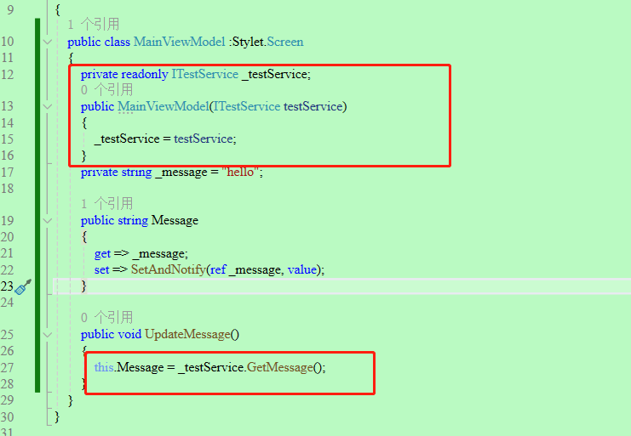Click the this keyword on line 27
This screenshot has height=436, width=631.
point(104,367)
